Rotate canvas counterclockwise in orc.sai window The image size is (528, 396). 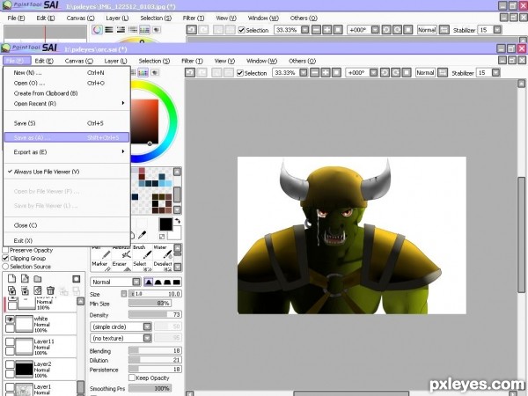pos(385,72)
